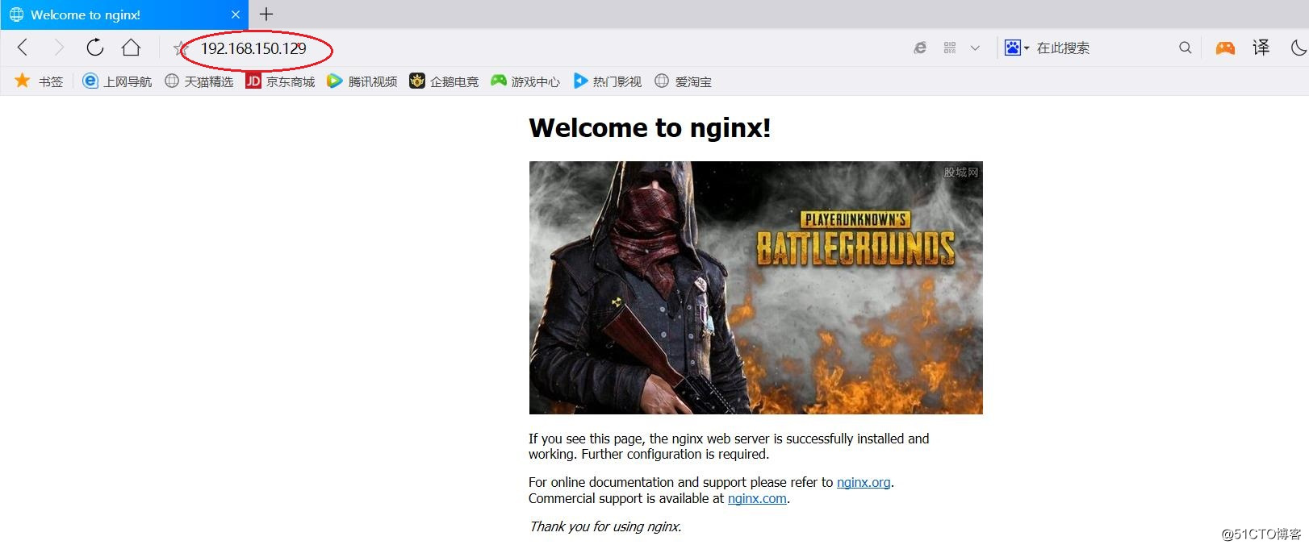
Task: Open the game controller icon in toolbar
Action: (x=1225, y=48)
